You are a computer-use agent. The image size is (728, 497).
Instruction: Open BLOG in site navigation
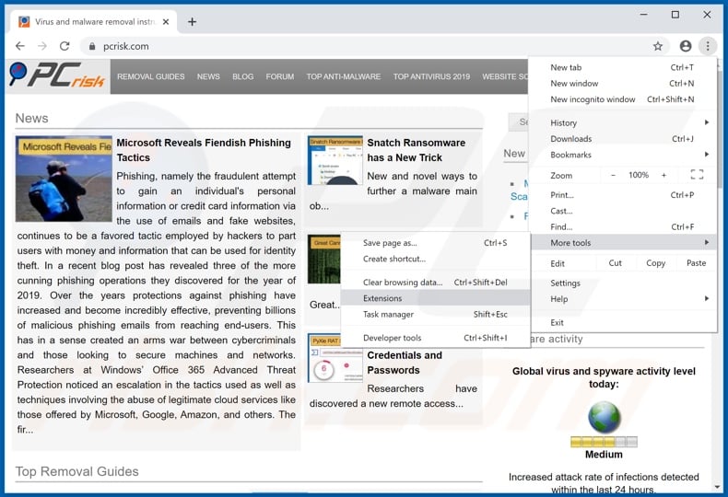tap(243, 76)
